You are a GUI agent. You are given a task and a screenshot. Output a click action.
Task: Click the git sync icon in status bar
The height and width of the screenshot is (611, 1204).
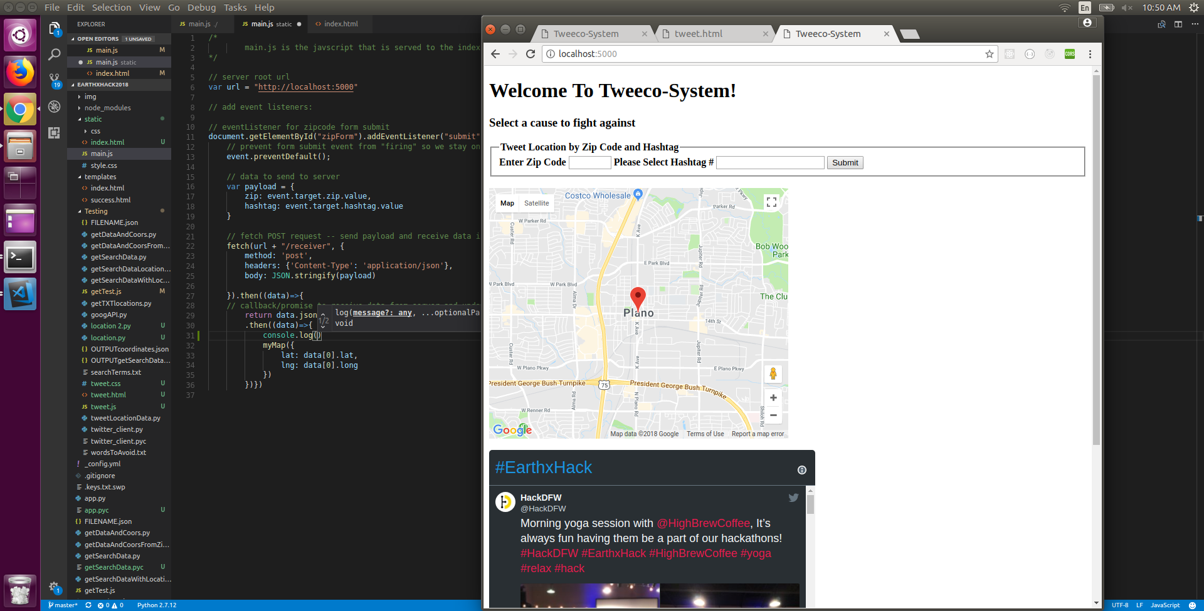(88, 605)
